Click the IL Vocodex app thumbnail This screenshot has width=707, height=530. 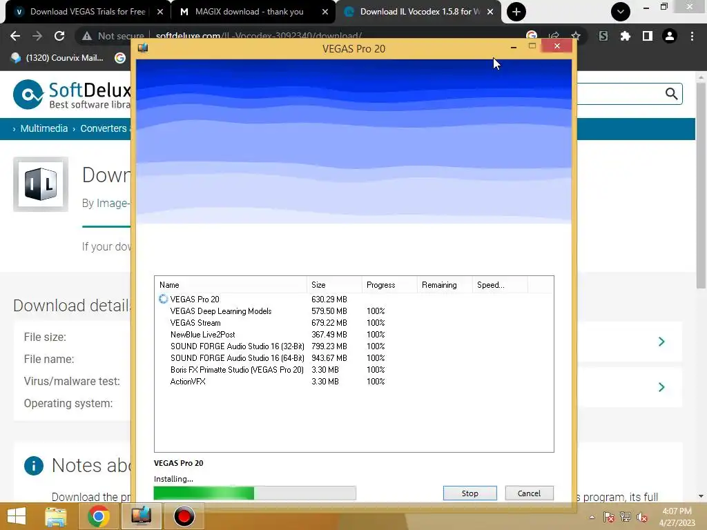point(41,184)
